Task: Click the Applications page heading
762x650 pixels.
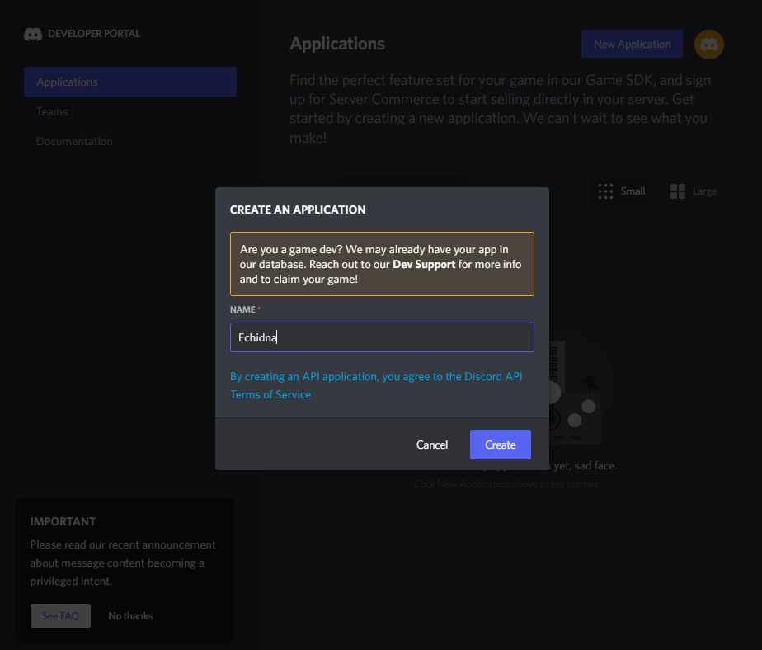Action: click(x=337, y=44)
